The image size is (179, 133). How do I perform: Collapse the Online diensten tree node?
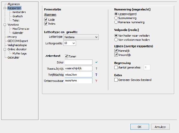4,49
